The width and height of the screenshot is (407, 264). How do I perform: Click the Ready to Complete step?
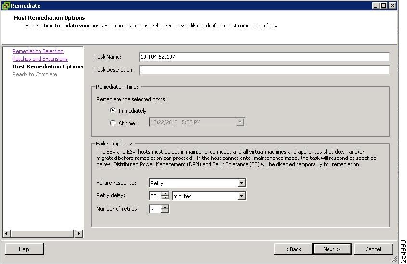[35, 74]
